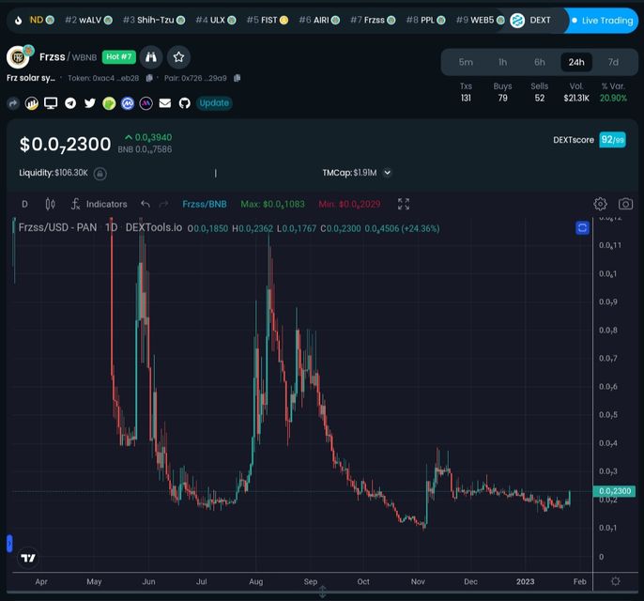Click the DEXTscore 92/99 badge

[612, 140]
